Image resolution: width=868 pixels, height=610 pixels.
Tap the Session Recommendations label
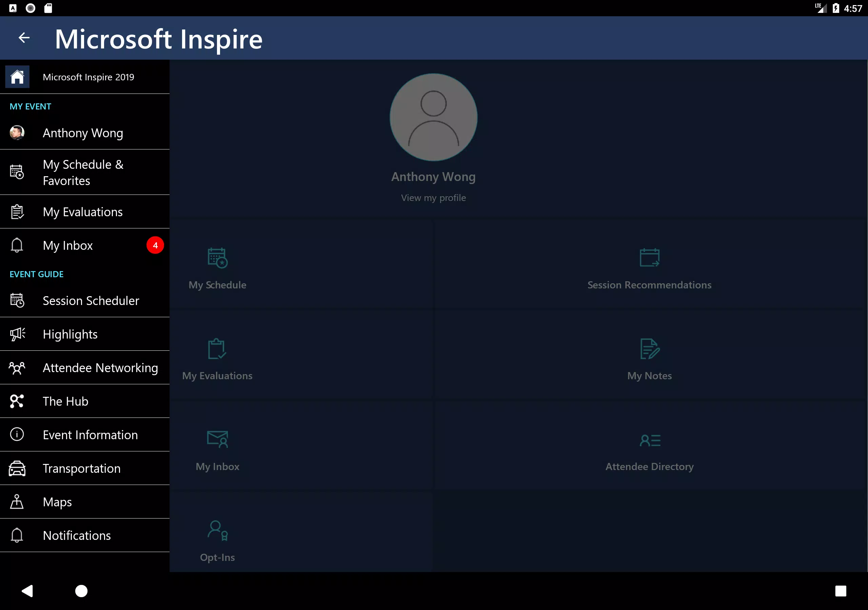pyautogui.click(x=650, y=285)
